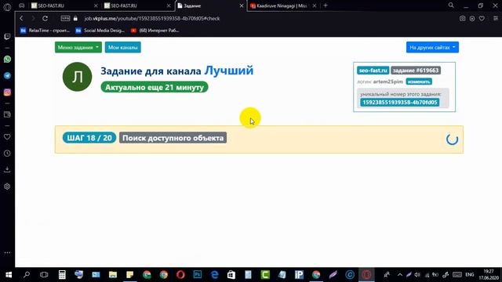Screen dimensions: 502x282
Task: Open a new tab with the plus button
Action: 326,5
